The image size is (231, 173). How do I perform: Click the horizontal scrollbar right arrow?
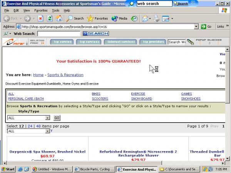point(223,163)
